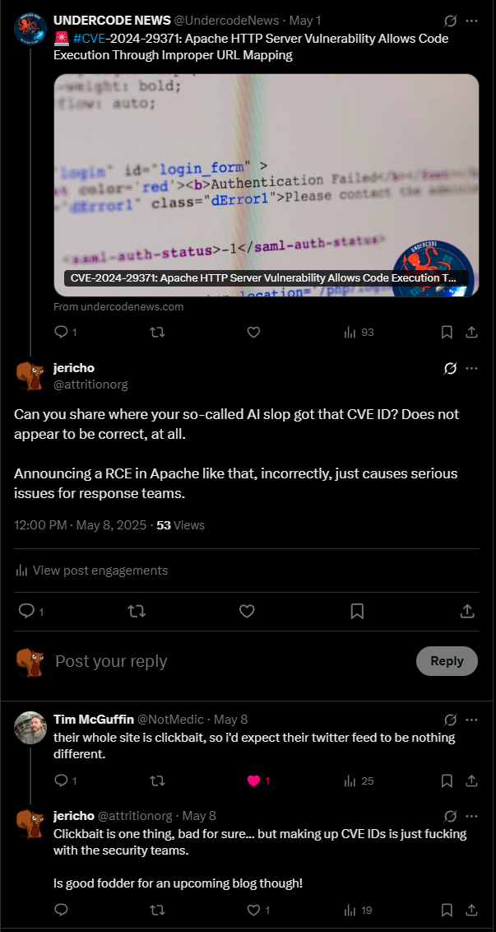Repost jericho's main post

point(137,611)
